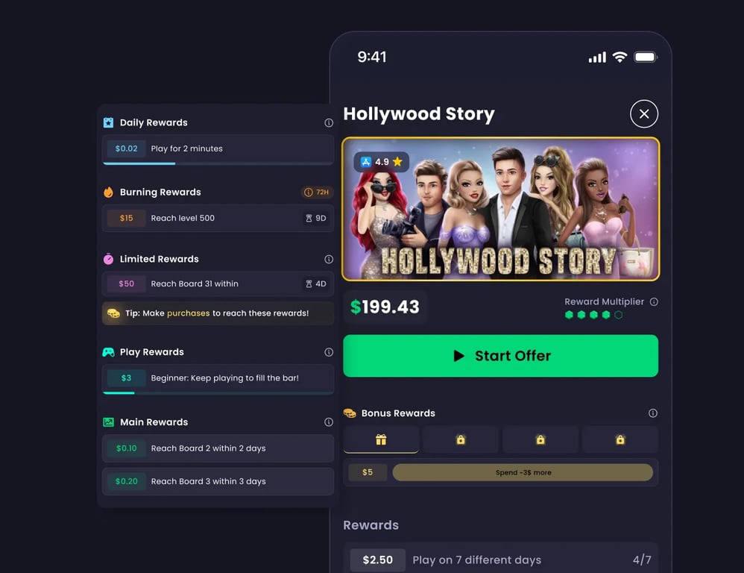Click the coins icon in the purchases tip

point(113,313)
